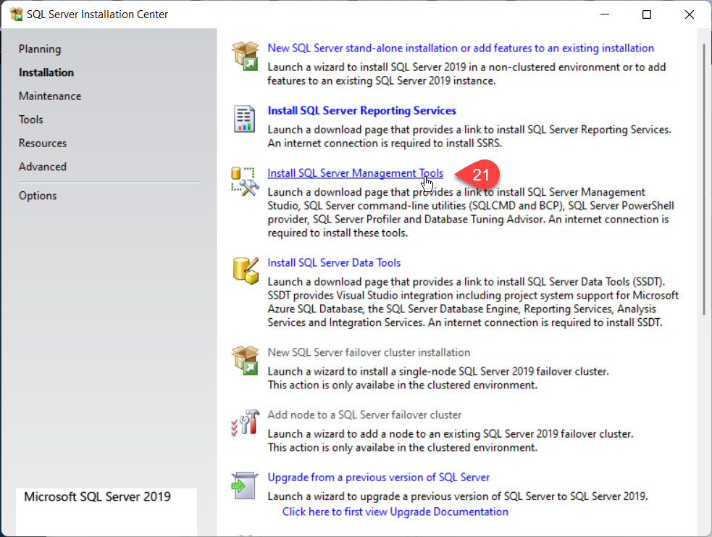Switch to the Tools section
The width and height of the screenshot is (712, 537).
(31, 120)
